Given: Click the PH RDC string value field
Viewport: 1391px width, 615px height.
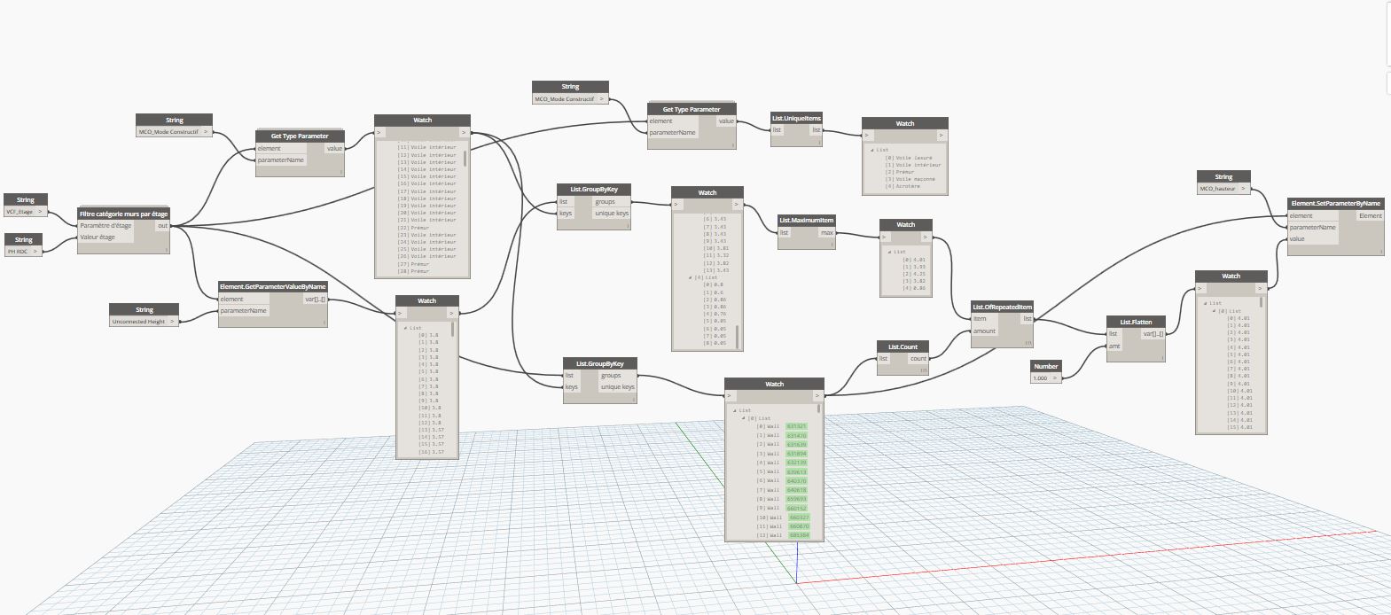Looking at the screenshot, I should (19, 252).
